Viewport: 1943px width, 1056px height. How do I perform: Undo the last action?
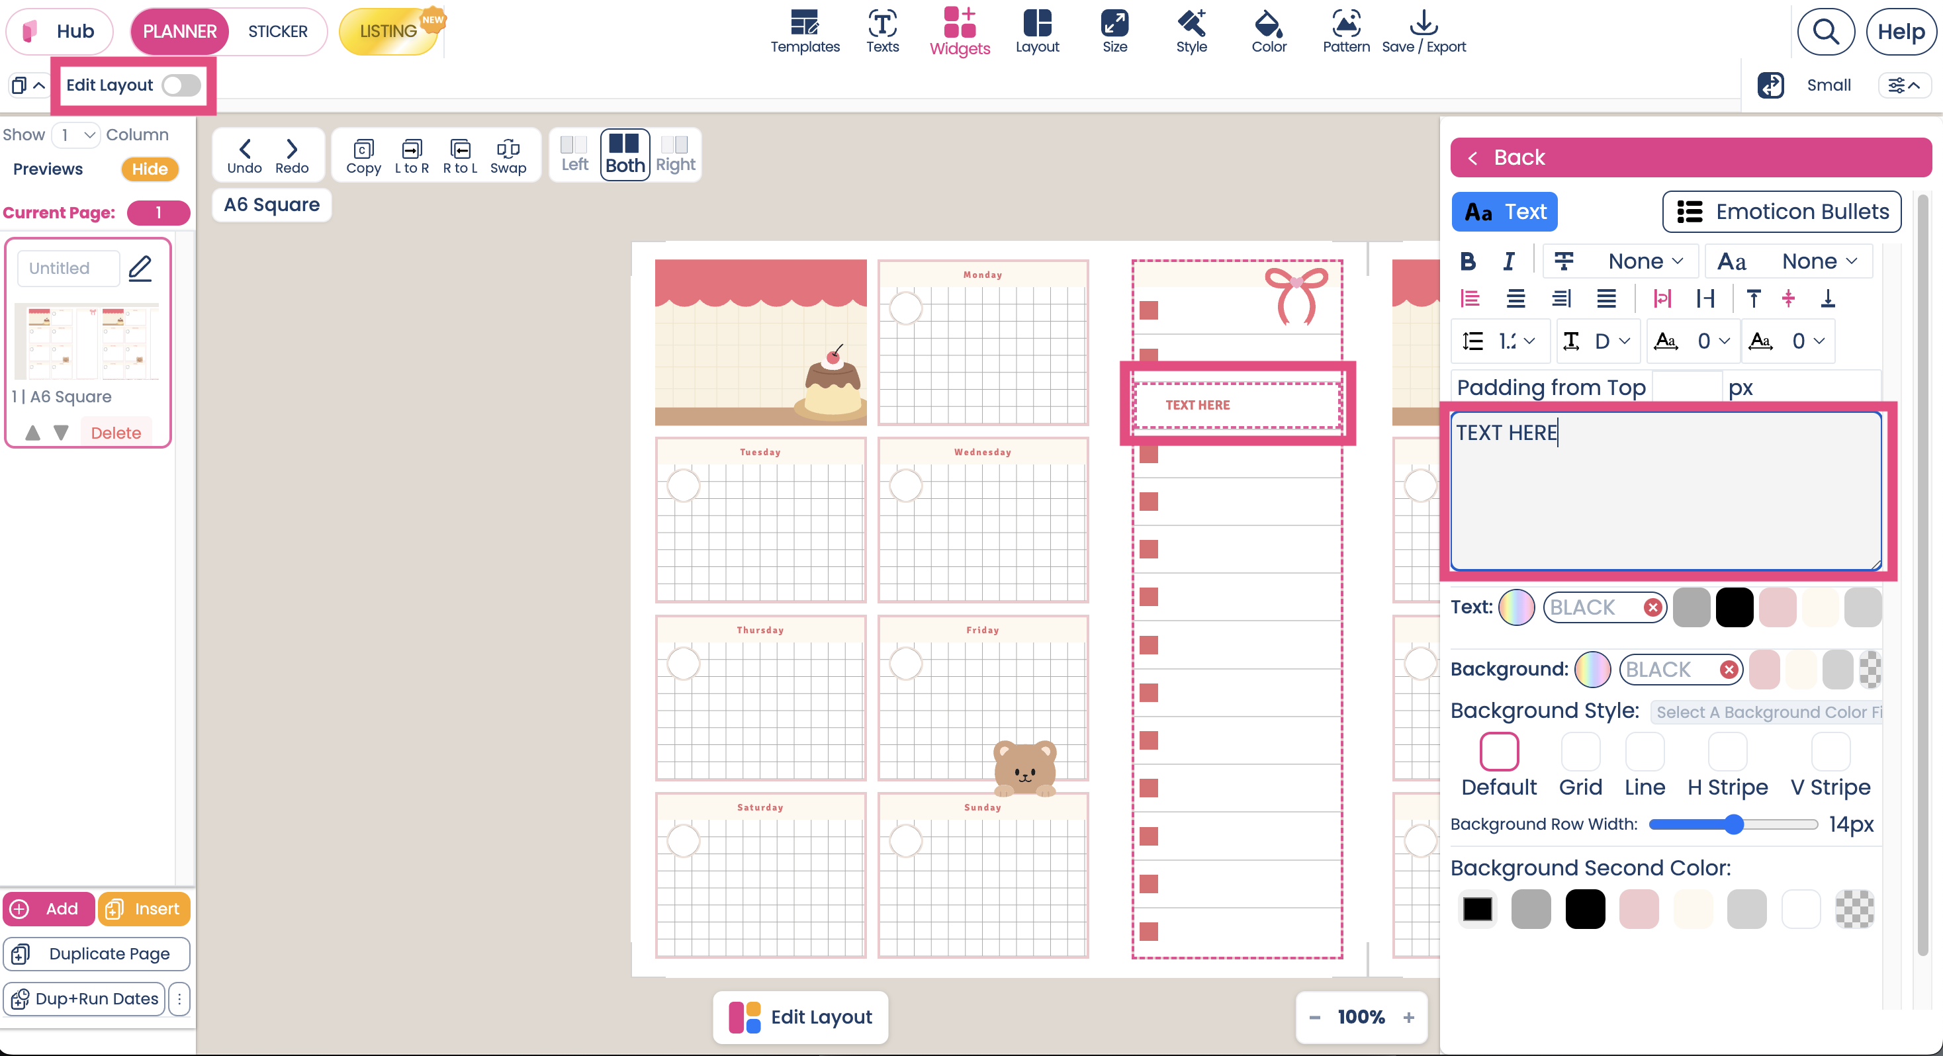(244, 155)
